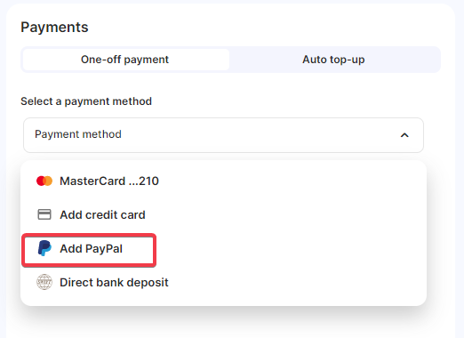Select the One-off payment tab
The height and width of the screenshot is (338, 464).
click(126, 60)
